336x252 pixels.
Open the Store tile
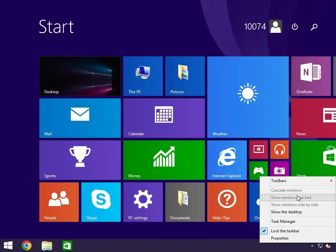(314, 158)
